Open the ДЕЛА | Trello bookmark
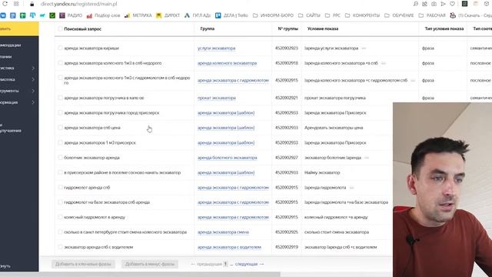Screen dimensions: 492x277 point(231,15)
